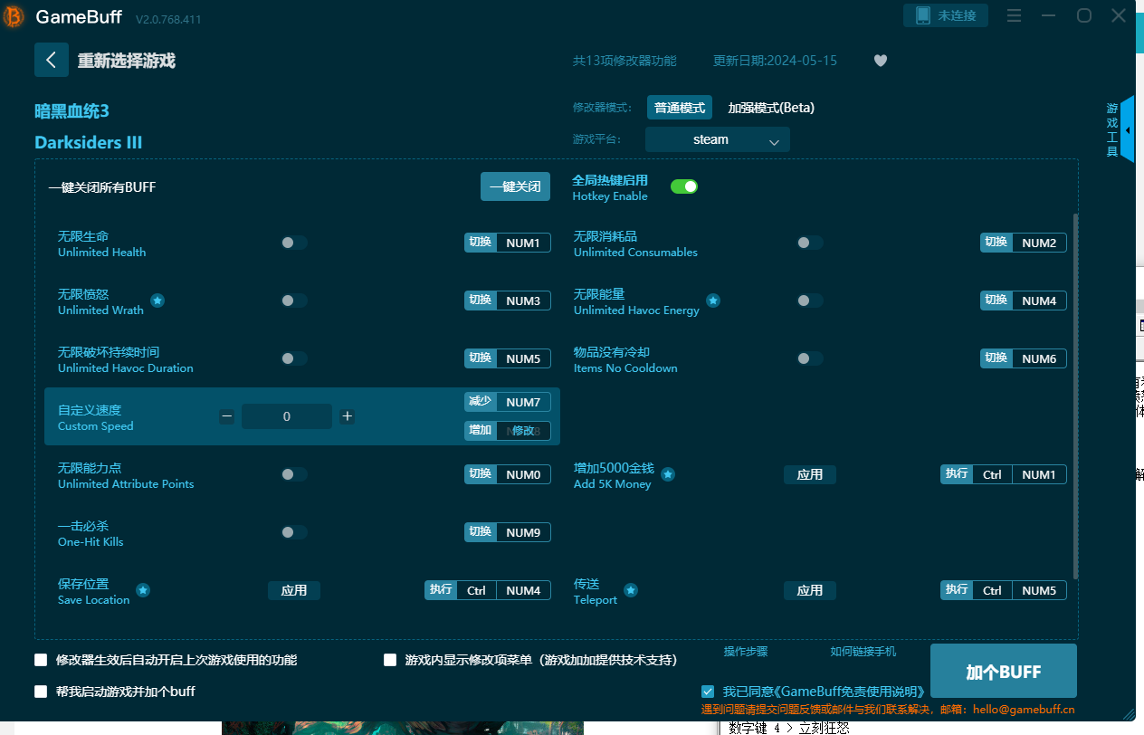This screenshot has width=1144, height=735.
Task: Open 操作步骤 link
Action: point(746,652)
